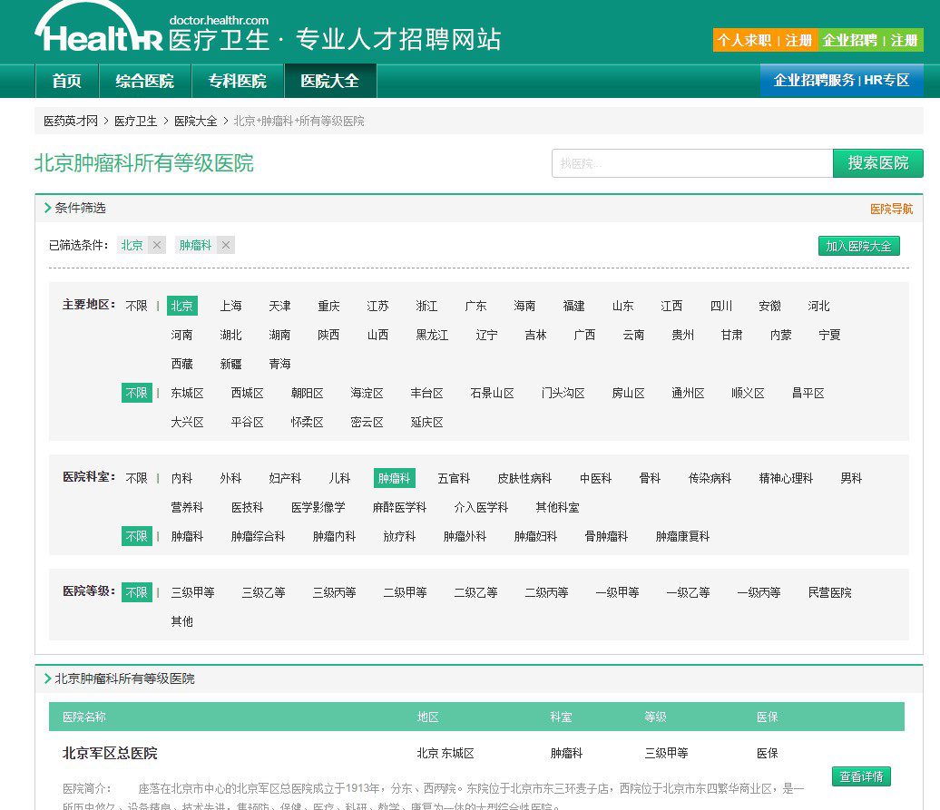This screenshot has width=940, height=810.
Task: Click the 等级 column header
Action: coord(655,717)
